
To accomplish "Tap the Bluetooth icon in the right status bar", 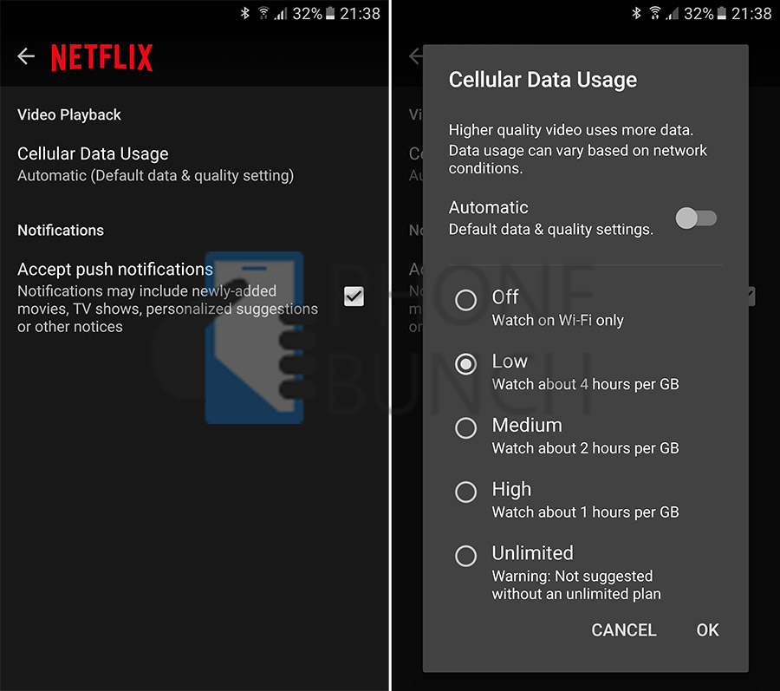I will point(636,14).
